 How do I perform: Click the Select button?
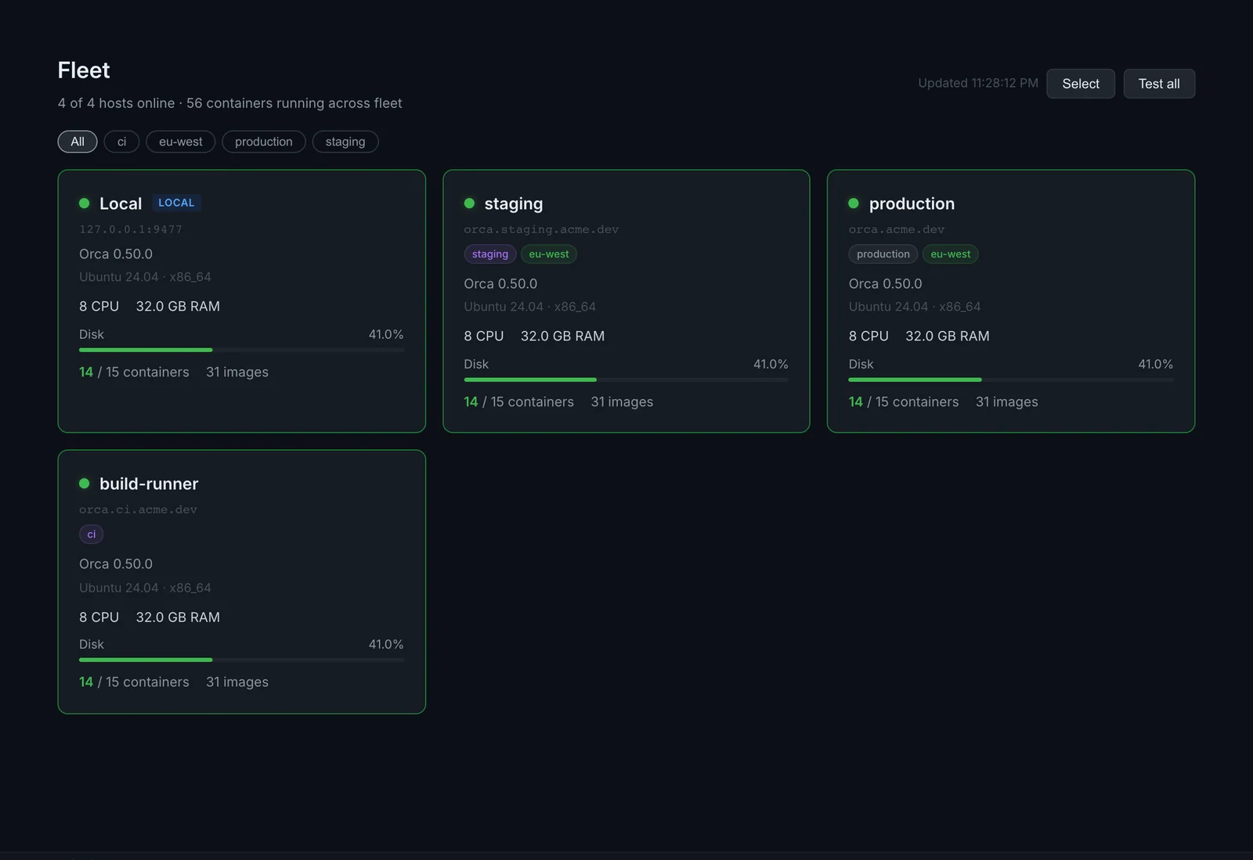point(1081,84)
